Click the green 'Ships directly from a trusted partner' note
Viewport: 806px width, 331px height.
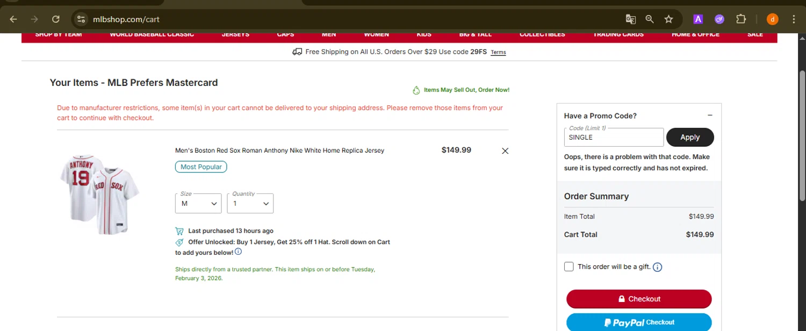coord(275,274)
